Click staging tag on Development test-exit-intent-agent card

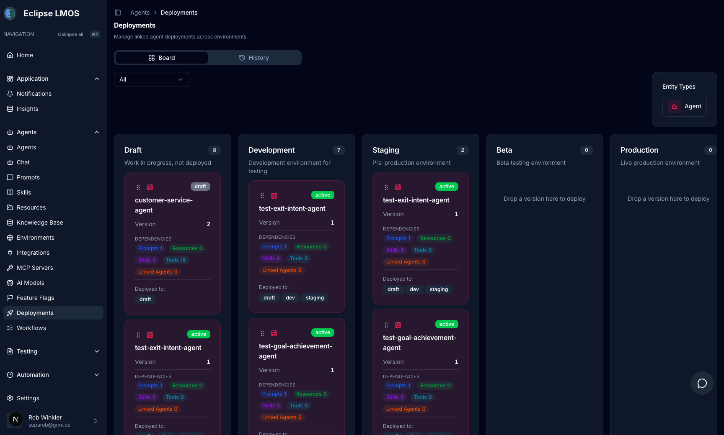pyautogui.click(x=315, y=298)
